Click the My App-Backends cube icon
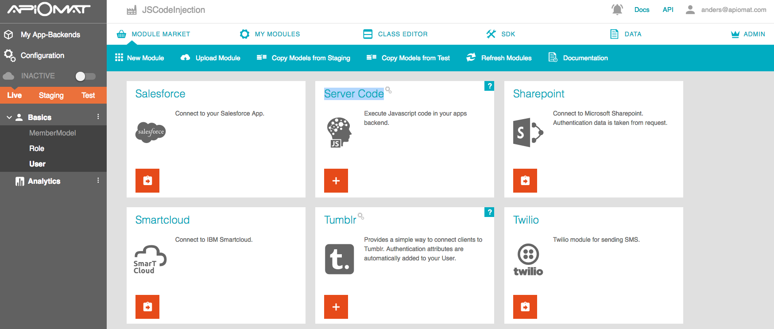 click(x=8, y=35)
